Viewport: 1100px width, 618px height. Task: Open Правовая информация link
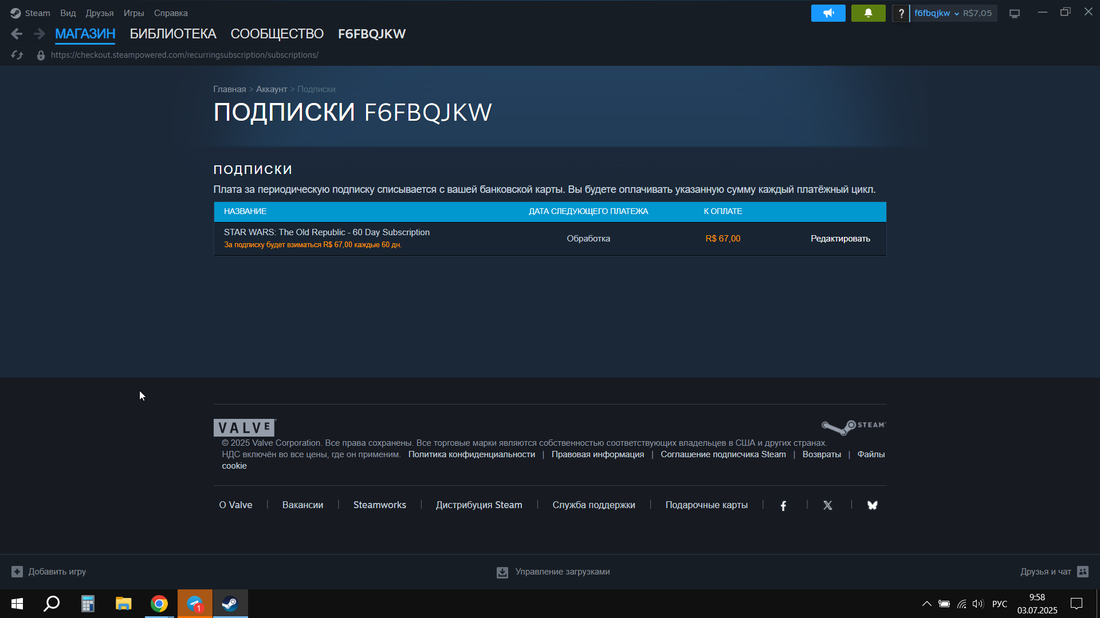[598, 454]
